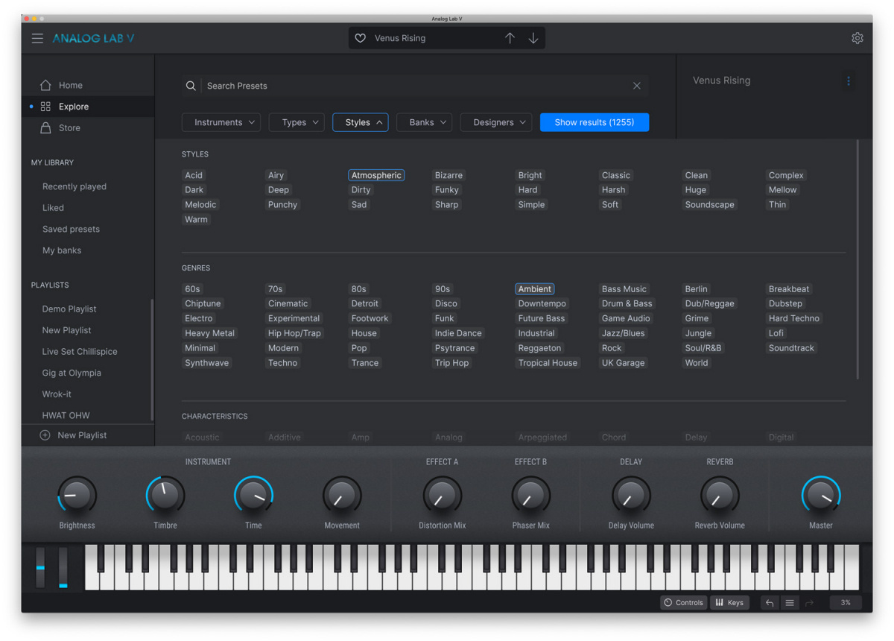894x641 pixels.
Task: Click the undo arrow near bottom bar
Action: tap(769, 602)
